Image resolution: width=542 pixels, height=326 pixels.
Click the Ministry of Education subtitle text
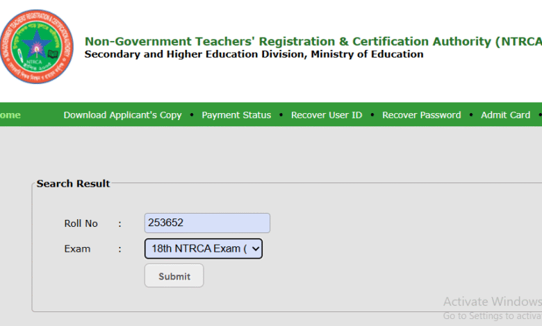[254, 55]
